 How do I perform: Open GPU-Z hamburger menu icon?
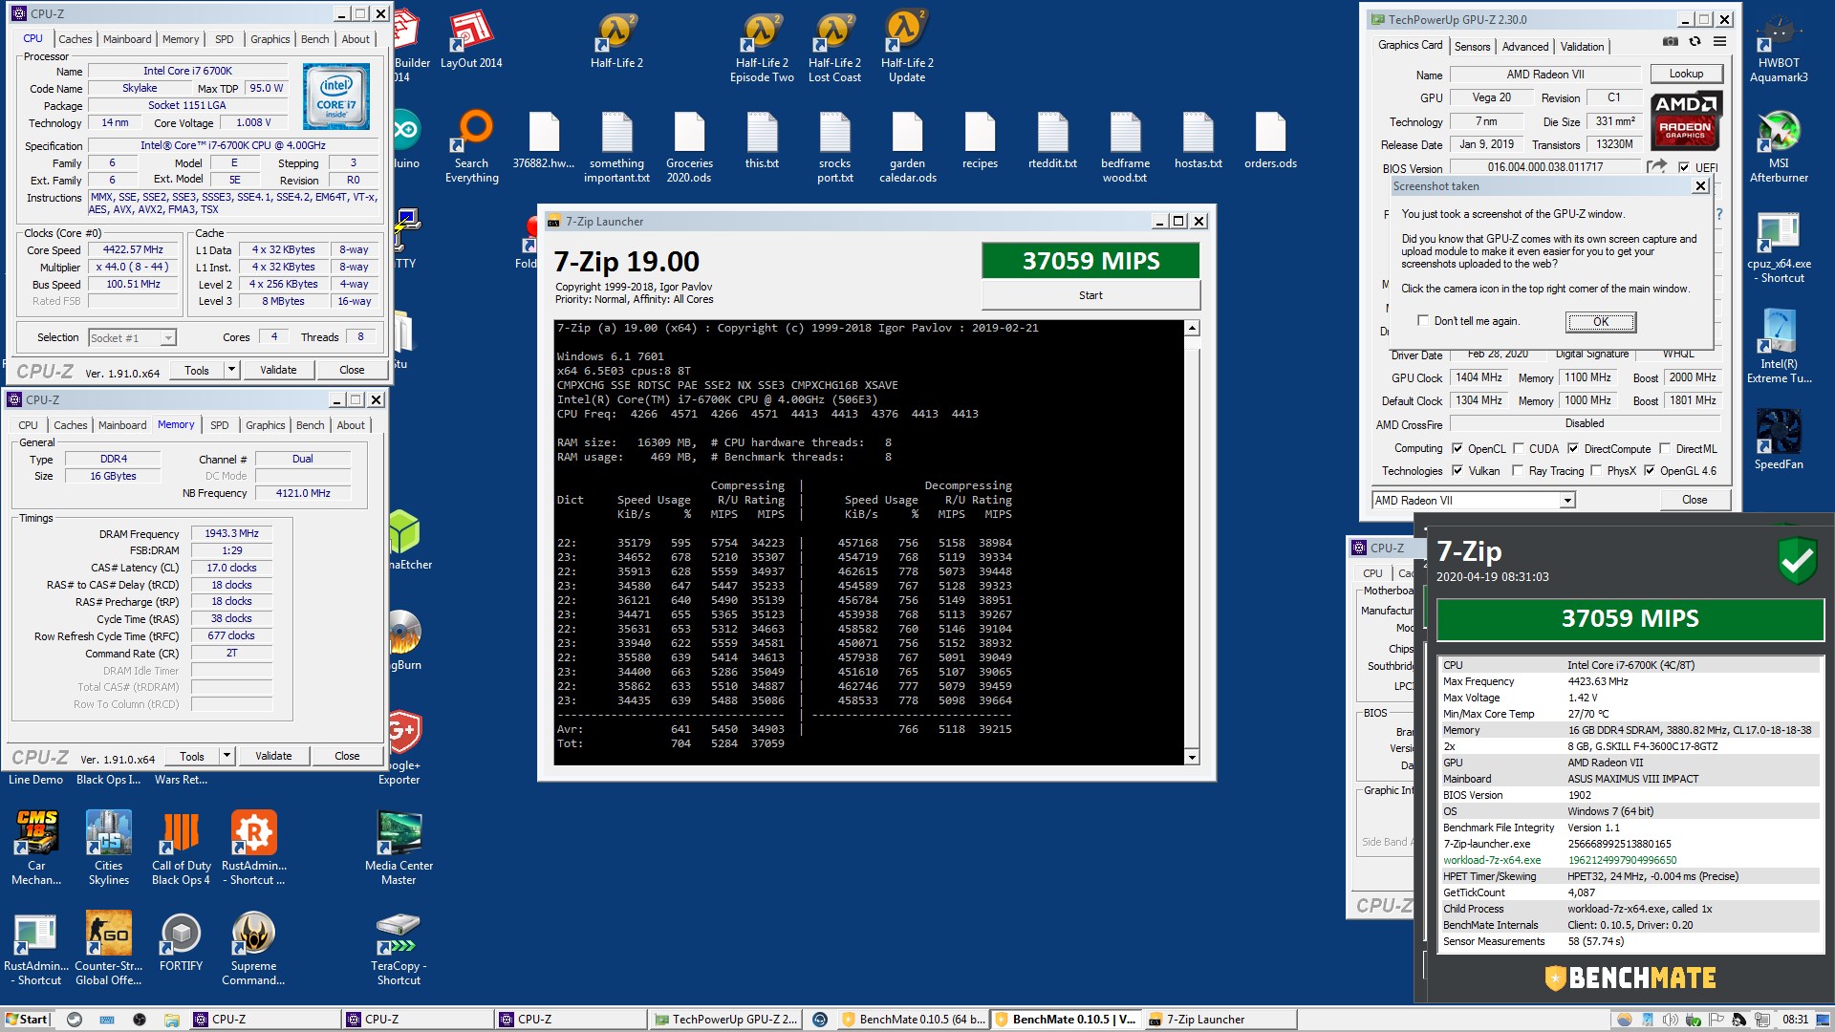[1719, 43]
